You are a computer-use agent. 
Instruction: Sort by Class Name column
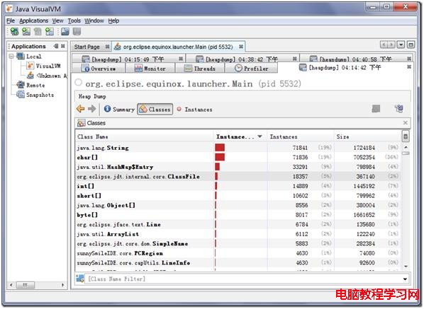pyautogui.click(x=144, y=136)
